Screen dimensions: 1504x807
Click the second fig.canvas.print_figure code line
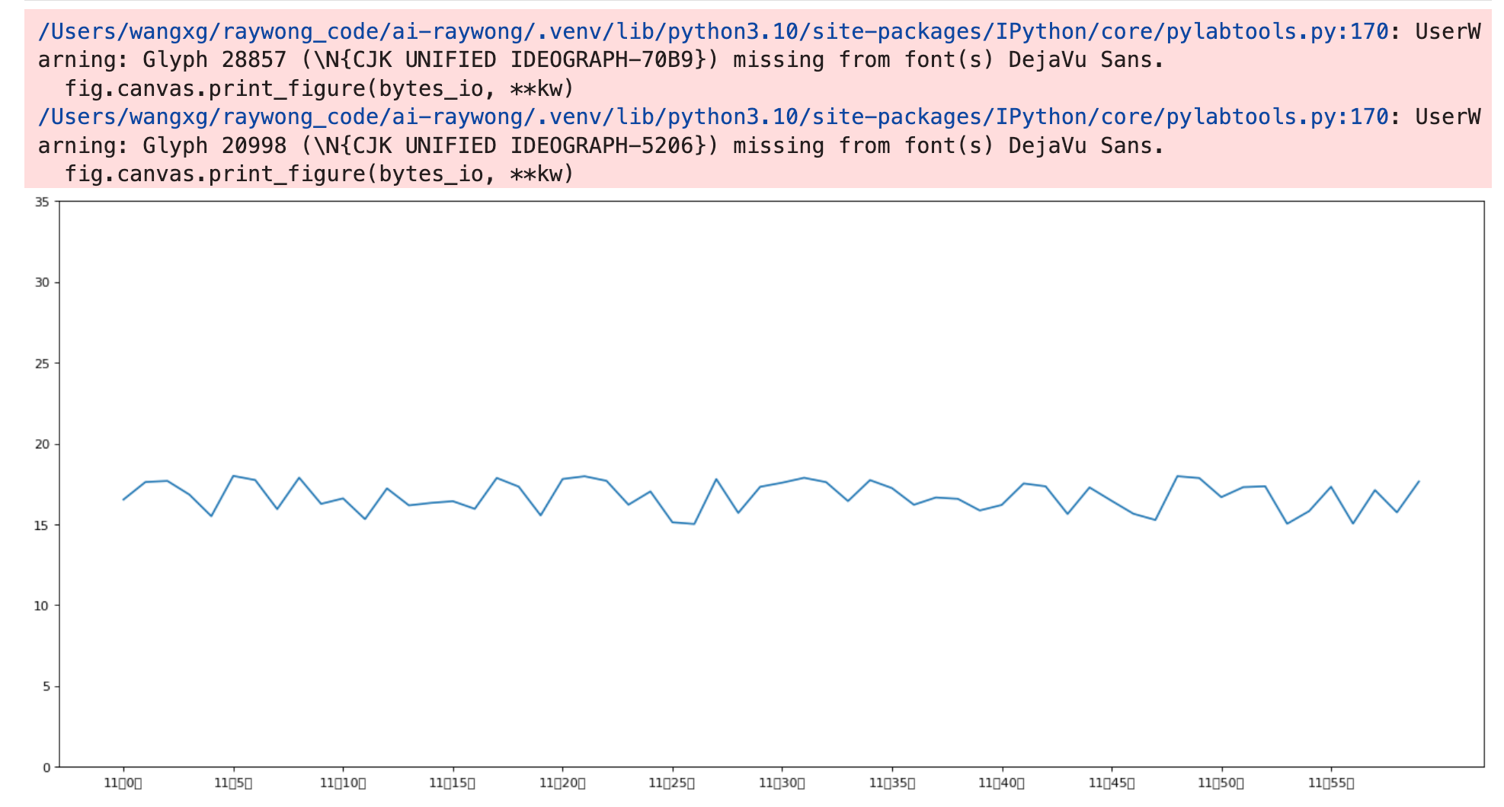coord(319,174)
